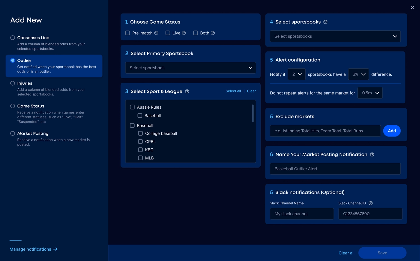Screen dimensions: 420x261
Task: Click the help icon next to Pre-match
Action: coord(156,33)
